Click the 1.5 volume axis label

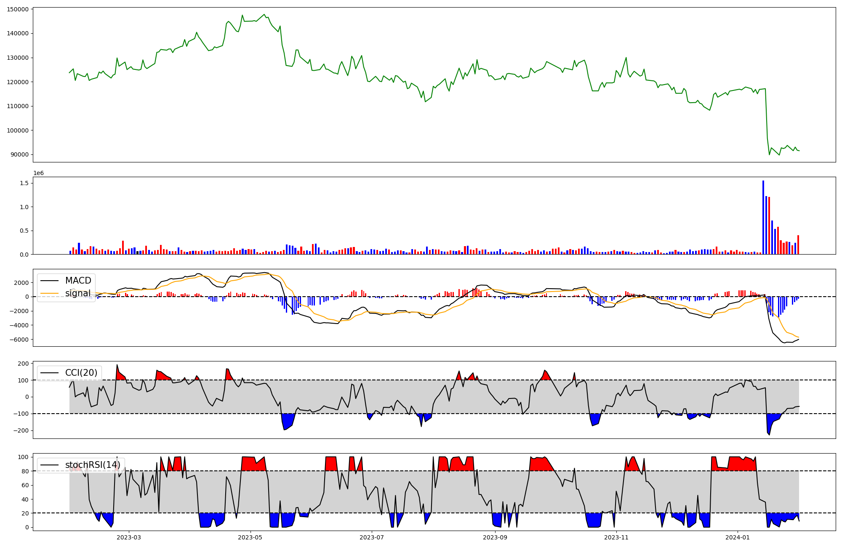point(24,183)
